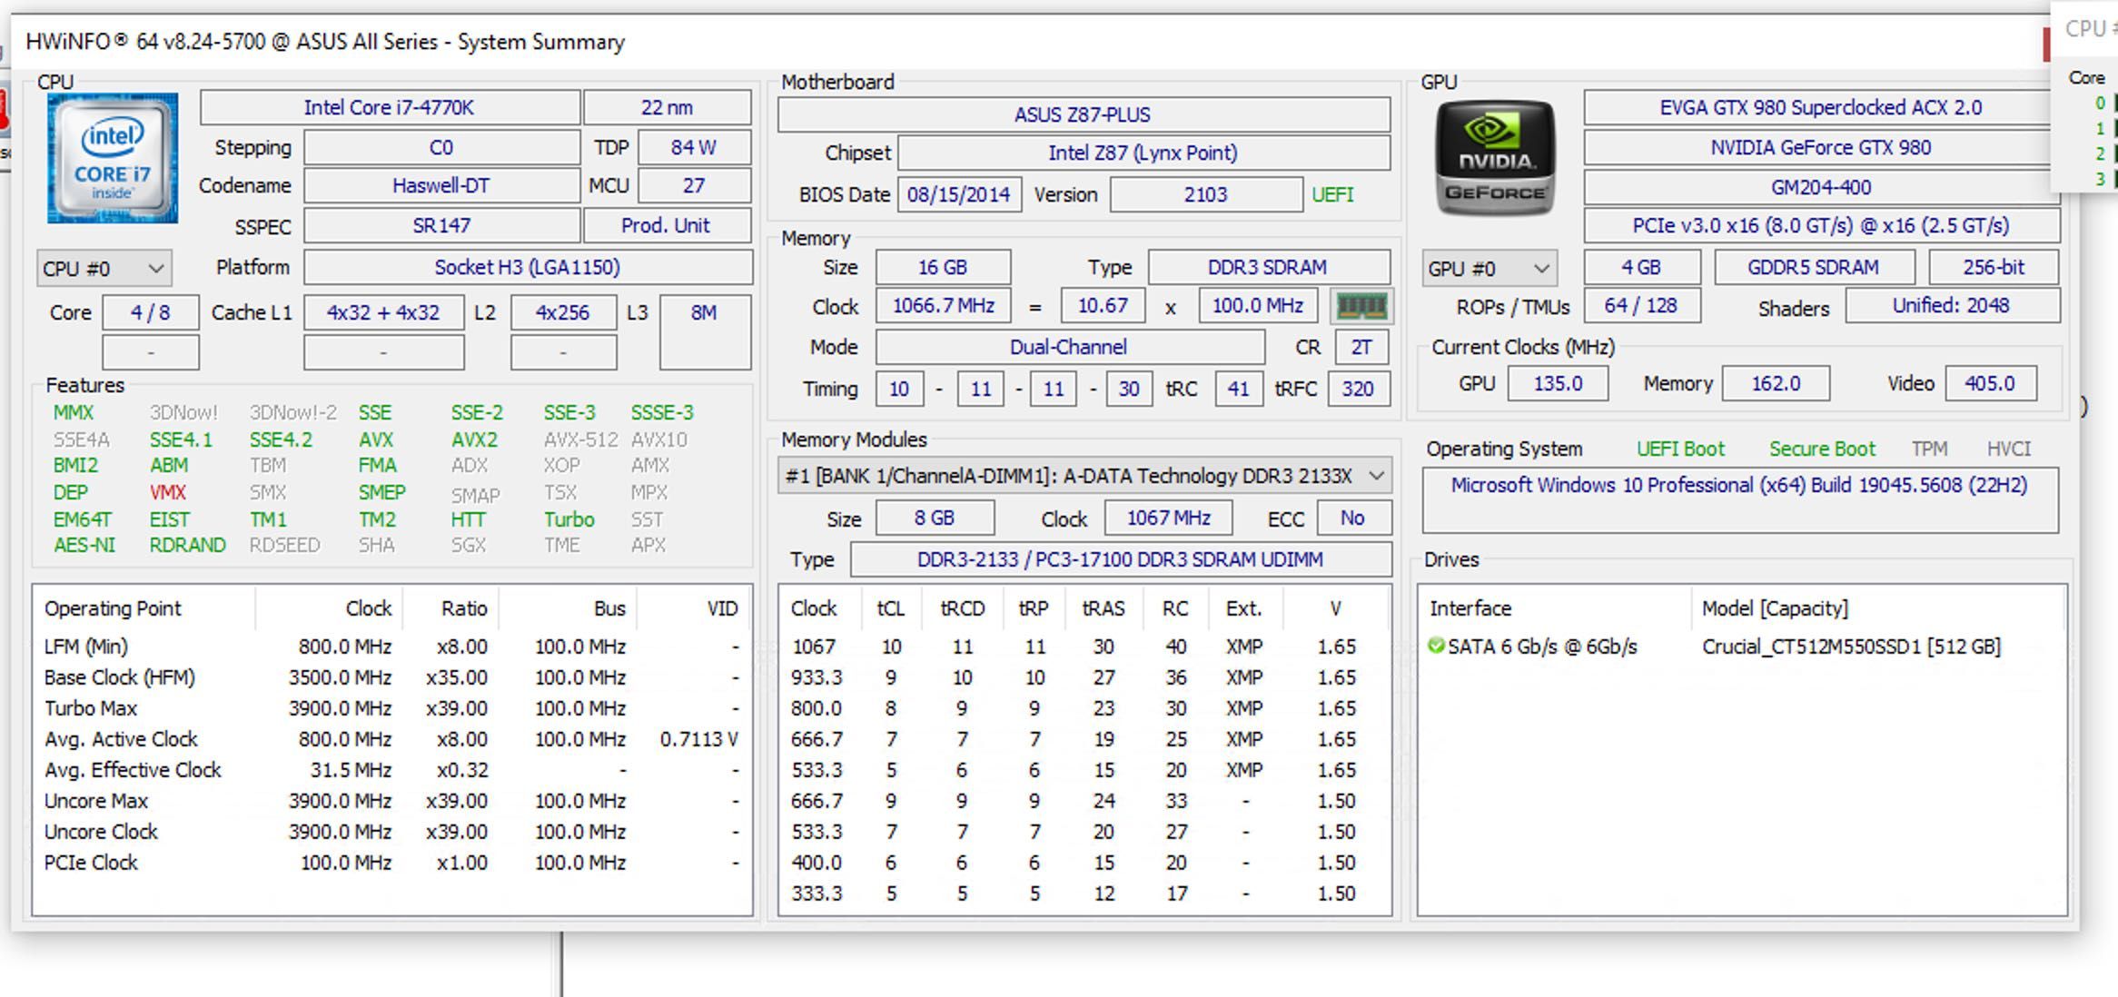Select the BIOS version 2103 value
Screen dimensions: 2118x997
pyautogui.click(x=1206, y=194)
